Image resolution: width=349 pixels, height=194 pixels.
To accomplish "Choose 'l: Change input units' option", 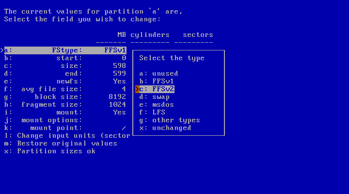I will click(x=67, y=136).
